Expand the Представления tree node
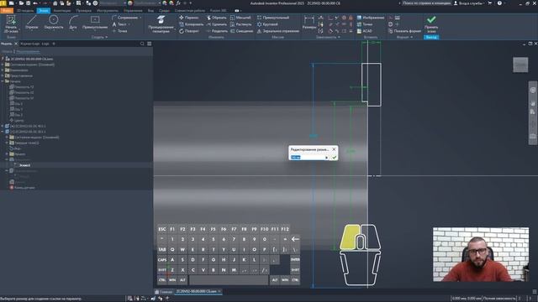 coord(3,75)
